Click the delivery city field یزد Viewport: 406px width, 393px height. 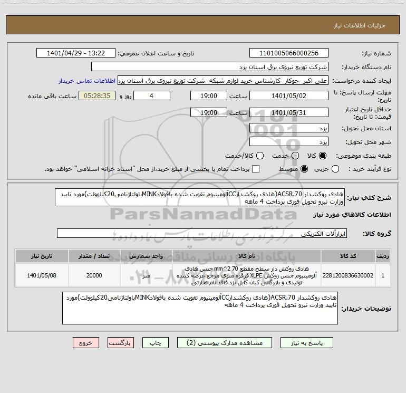[289, 141]
